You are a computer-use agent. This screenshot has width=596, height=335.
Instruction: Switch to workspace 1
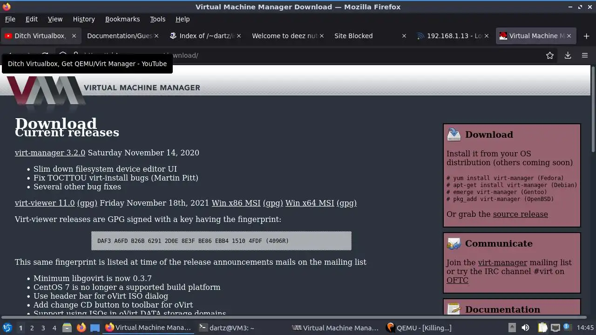20,328
